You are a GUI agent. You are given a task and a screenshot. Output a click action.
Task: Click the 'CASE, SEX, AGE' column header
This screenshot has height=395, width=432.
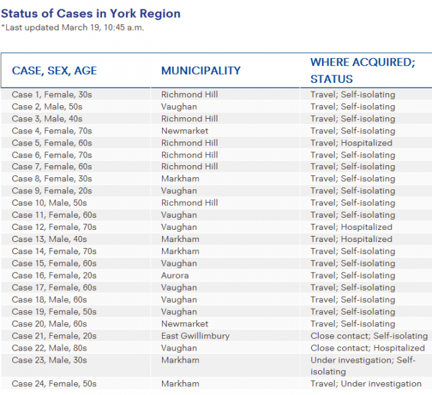pos(55,71)
